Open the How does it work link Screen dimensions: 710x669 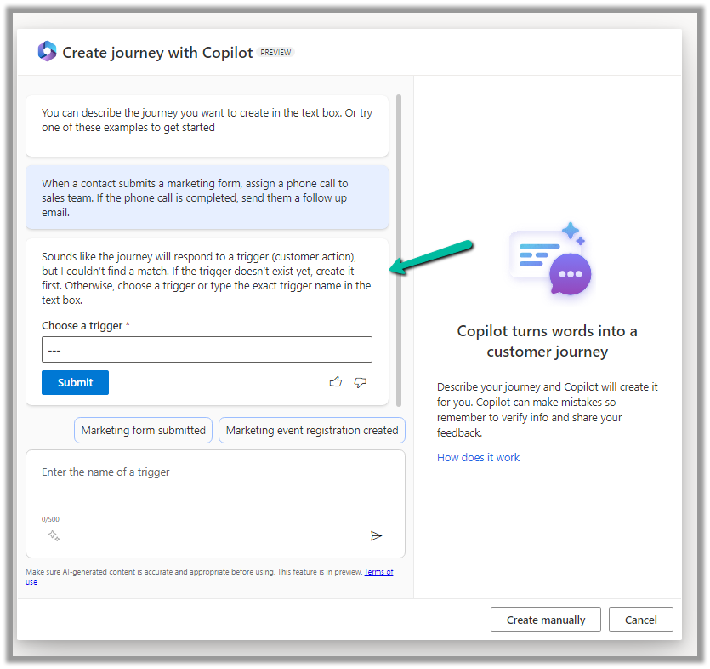click(478, 457)
